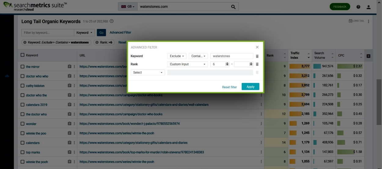This screenshot has height=169, width=382.
Task: Open URL options for top marks row
Action: pyautogui.click(x=261, y=152)
